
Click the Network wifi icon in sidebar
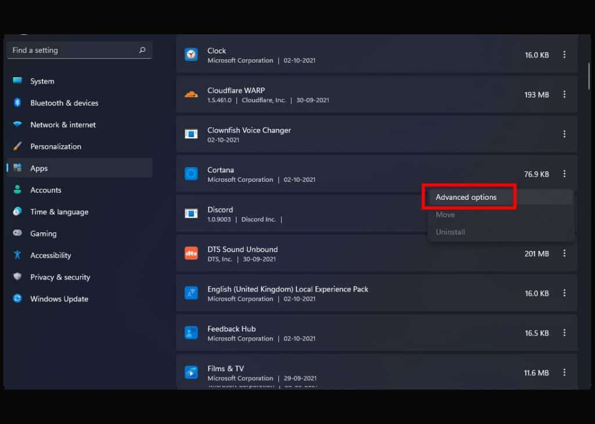17,124
